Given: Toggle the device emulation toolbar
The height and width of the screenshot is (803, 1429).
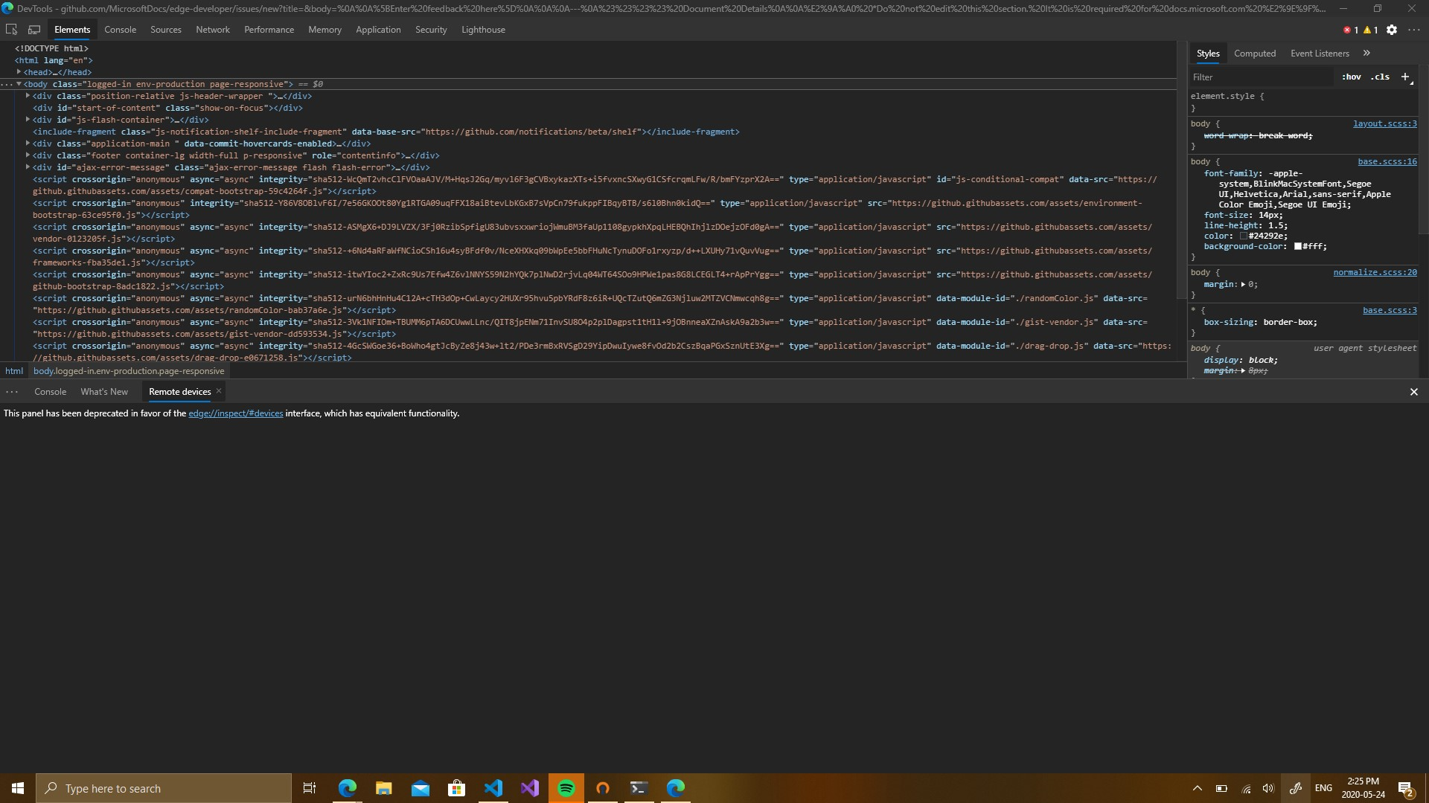Looking at the screenshot, I should pos(33,29).
